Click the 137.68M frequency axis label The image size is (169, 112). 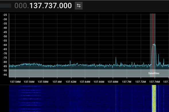click(x=113, y=82)
